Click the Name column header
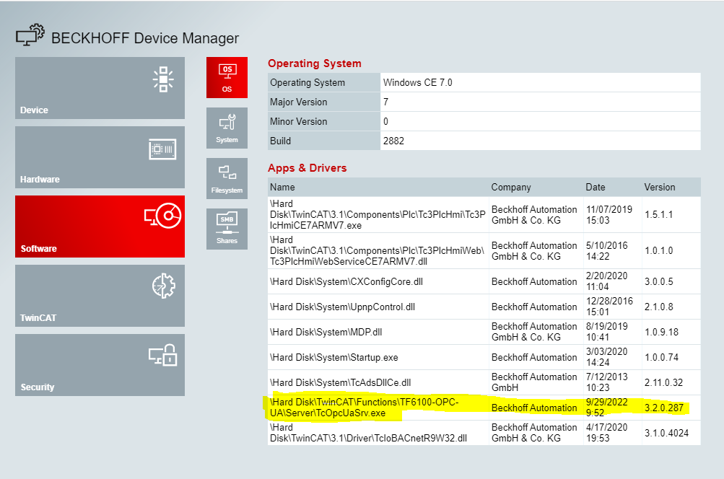 pos(282,187)
